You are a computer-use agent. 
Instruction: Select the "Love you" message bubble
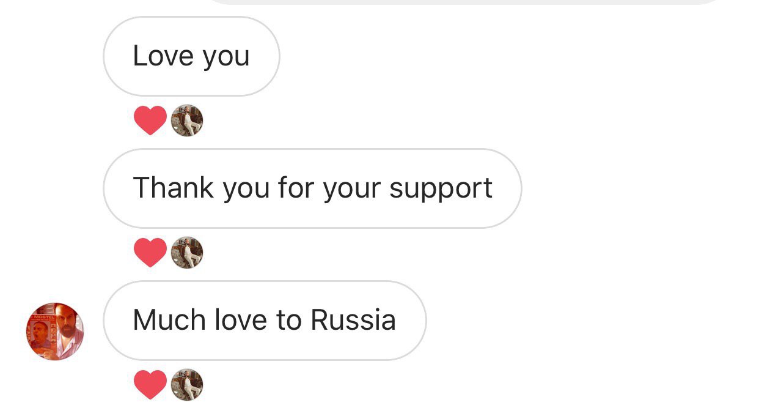coord(191,56)
